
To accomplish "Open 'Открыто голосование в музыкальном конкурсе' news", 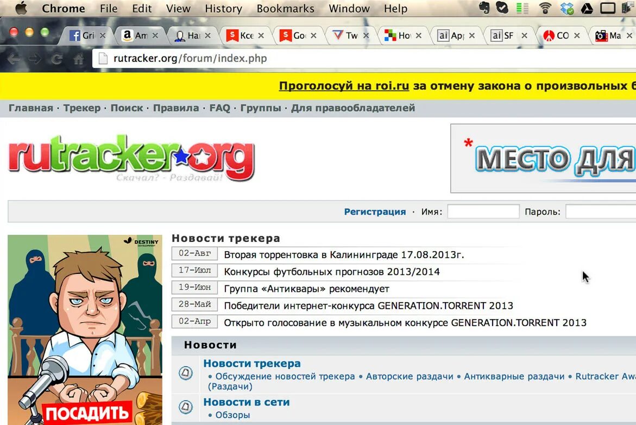I will (x=405, y=323).
